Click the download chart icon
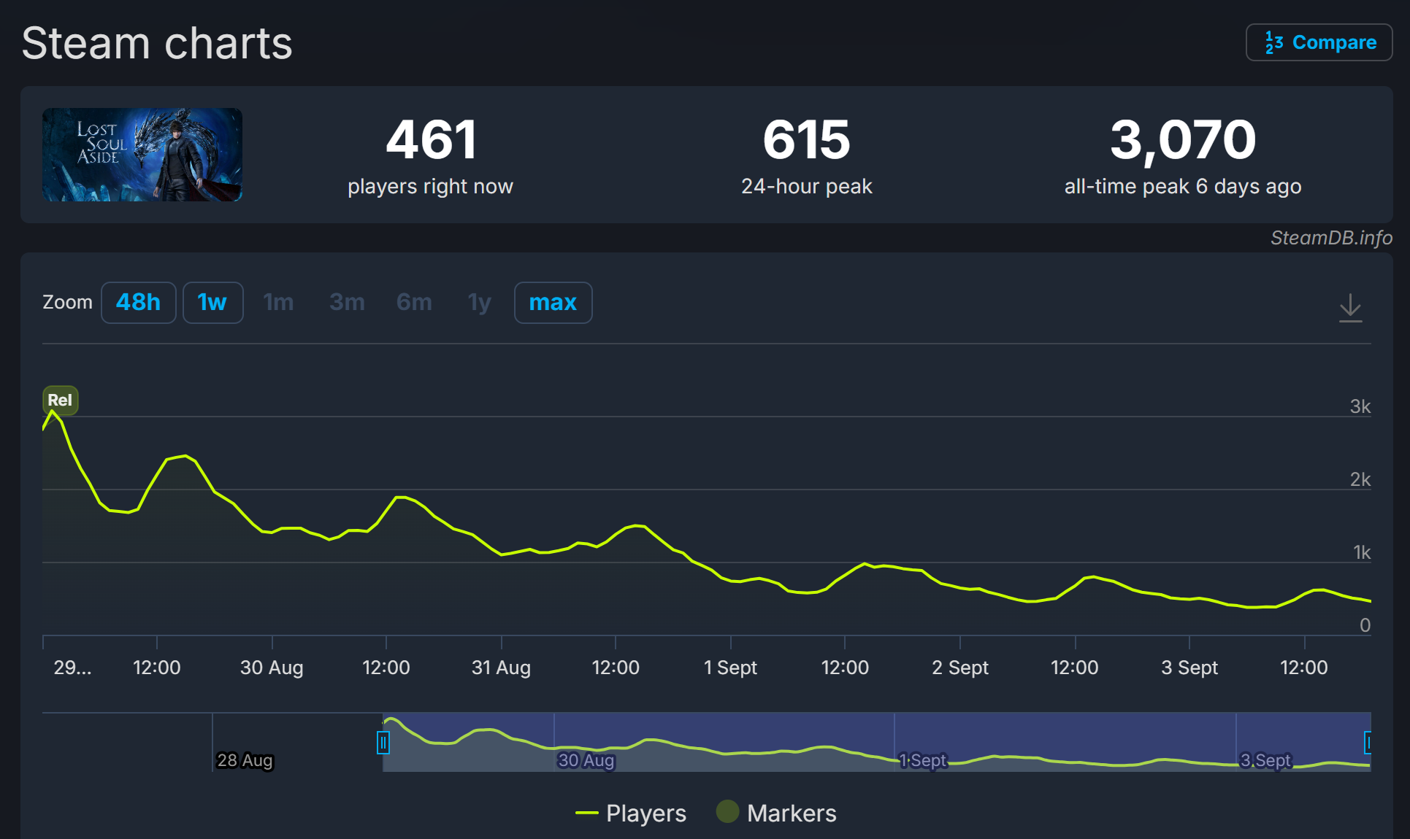 [x=1350, y=308]
